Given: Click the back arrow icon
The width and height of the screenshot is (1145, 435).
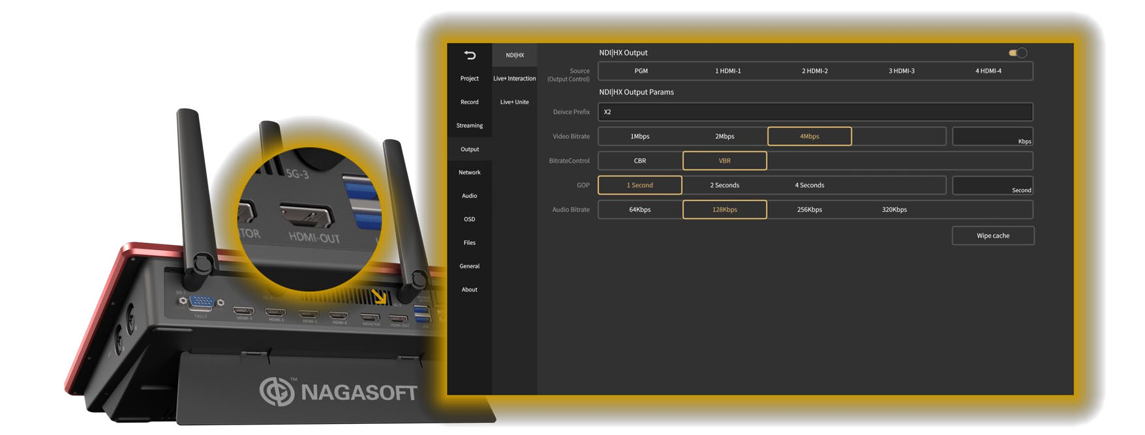Looking at the screenshot, I should [470, 55].
